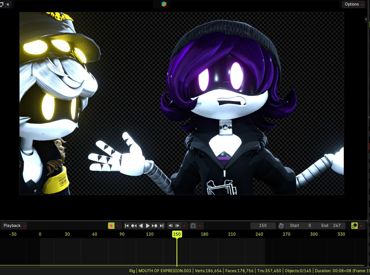Jump to next keyframe

155,226
